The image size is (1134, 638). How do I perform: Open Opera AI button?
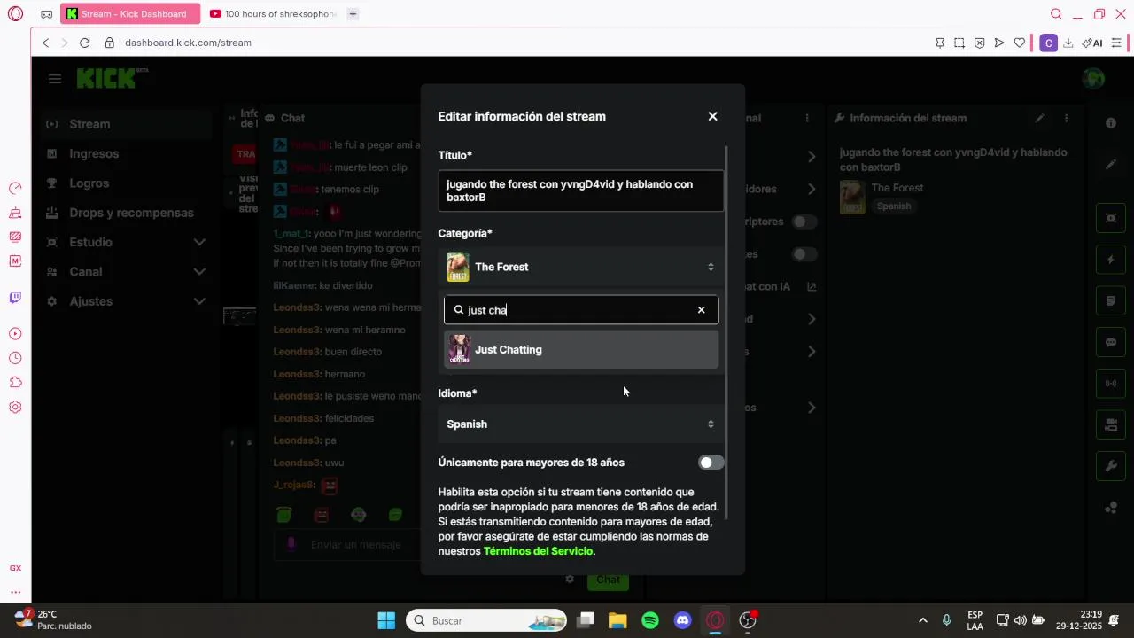(1091, 43)
